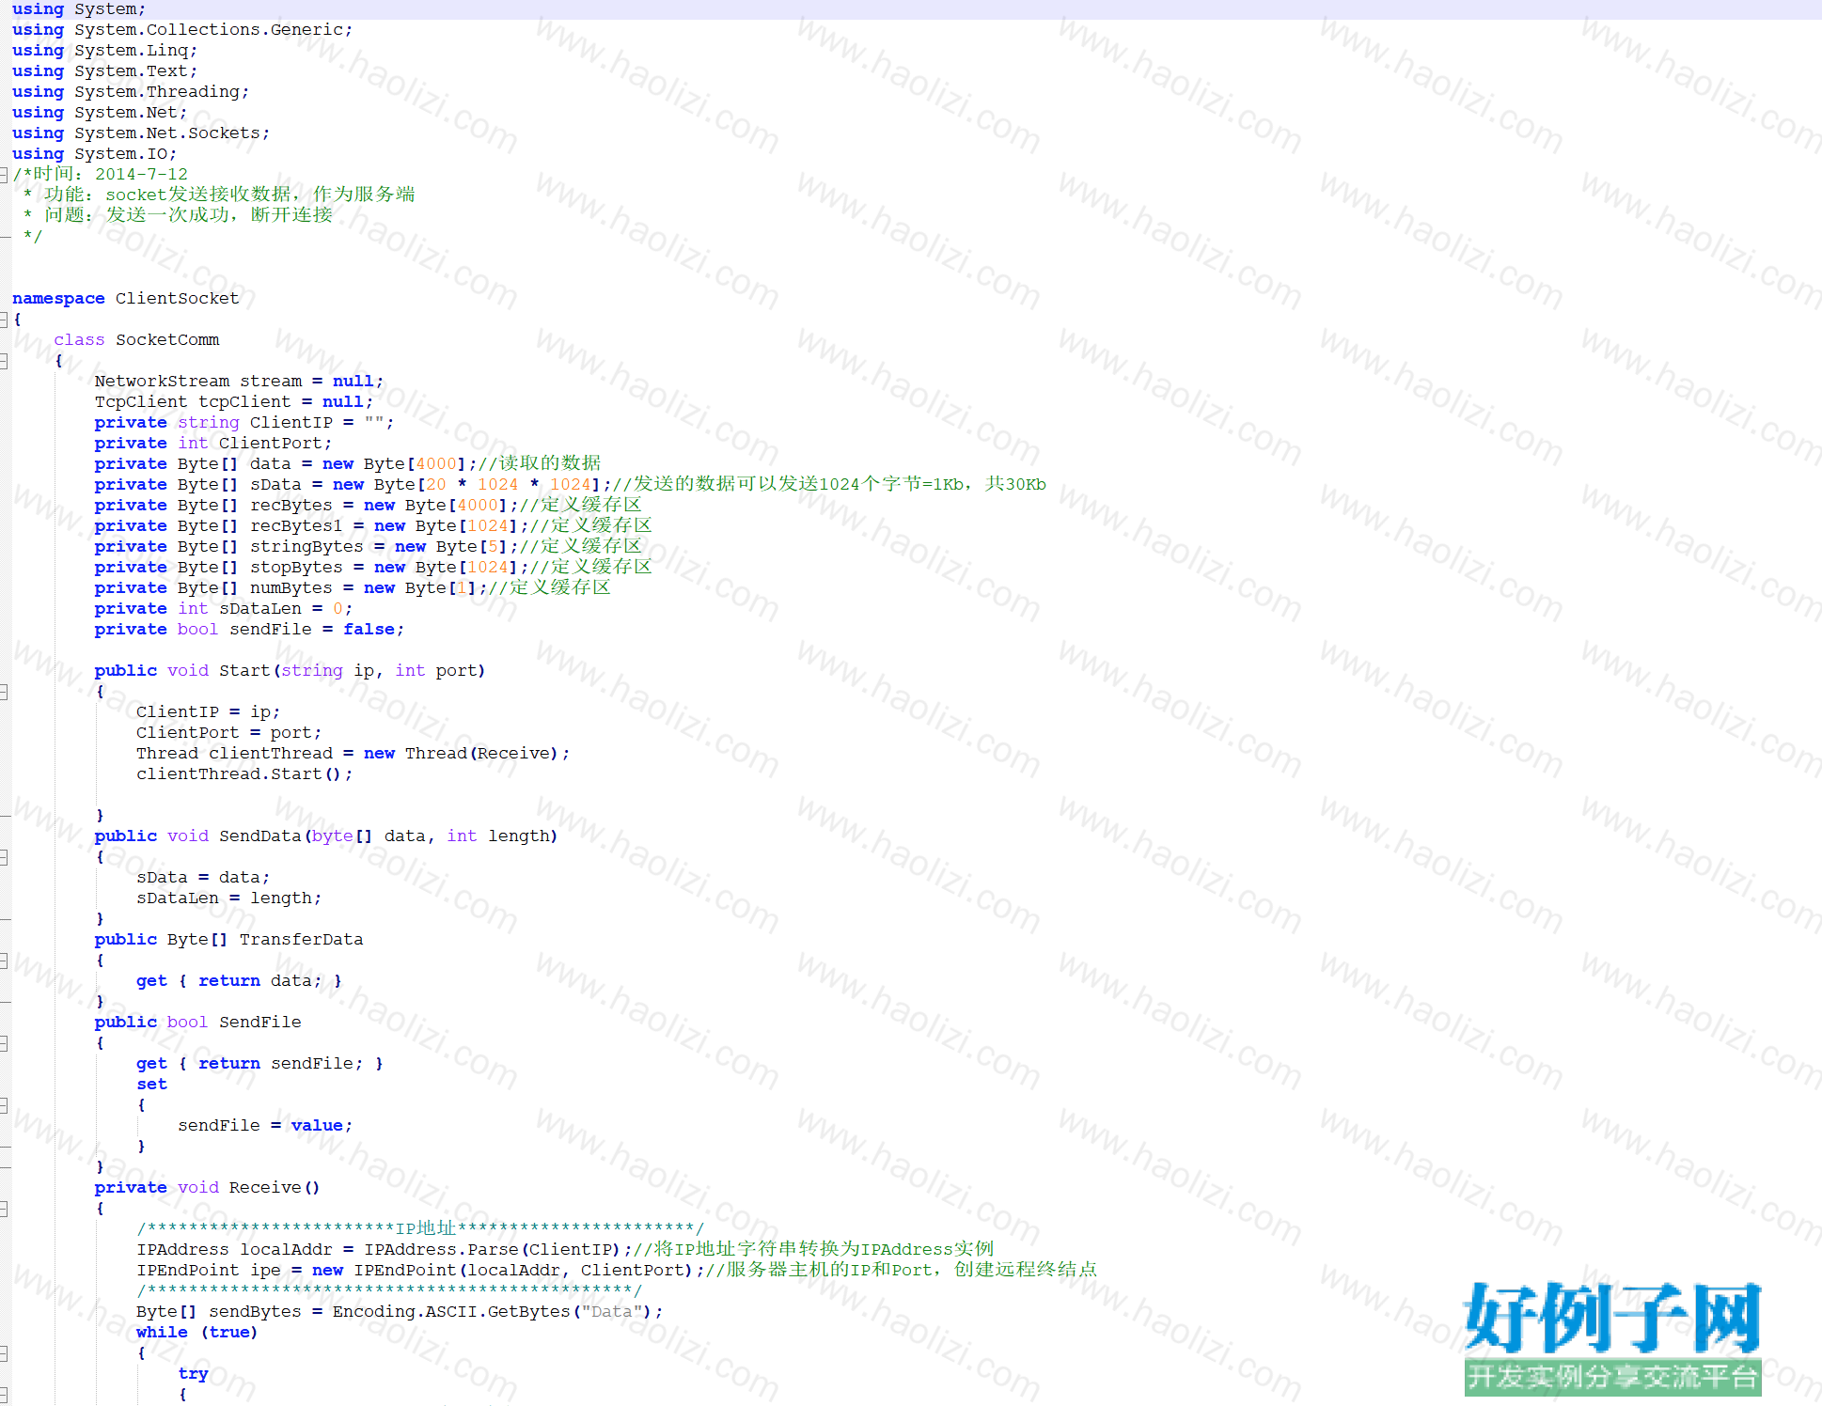This screenshot has height=1406, width=1822.
Task: Click the 好例子网 logo image
Action: coord(1613,1337)
